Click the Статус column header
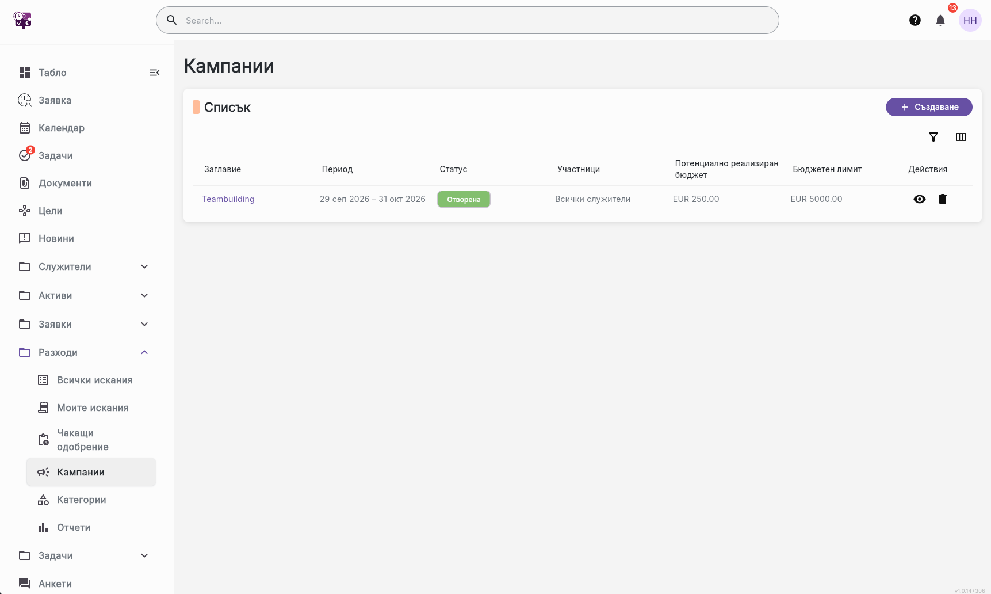This screenshot has width=991, height=594. (x=453, y=169)
